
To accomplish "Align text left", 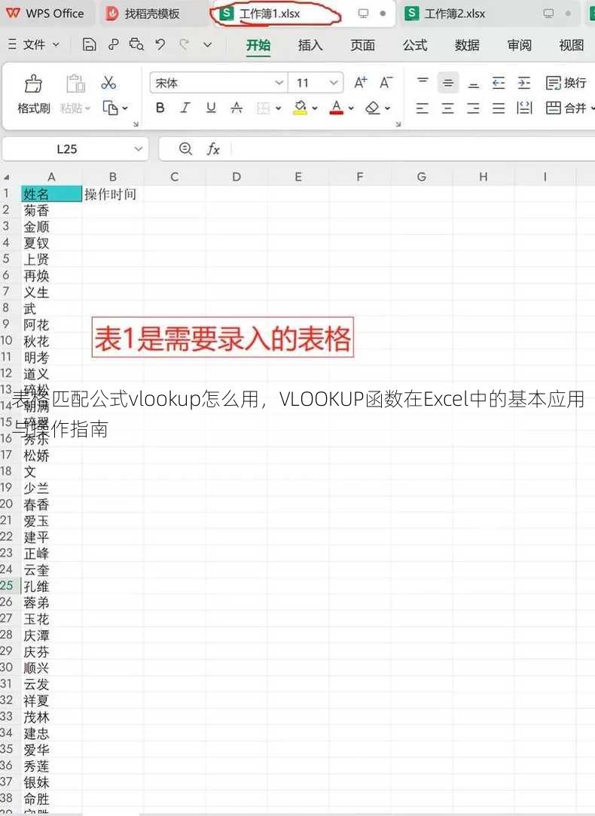I will [x=423, y=108].
